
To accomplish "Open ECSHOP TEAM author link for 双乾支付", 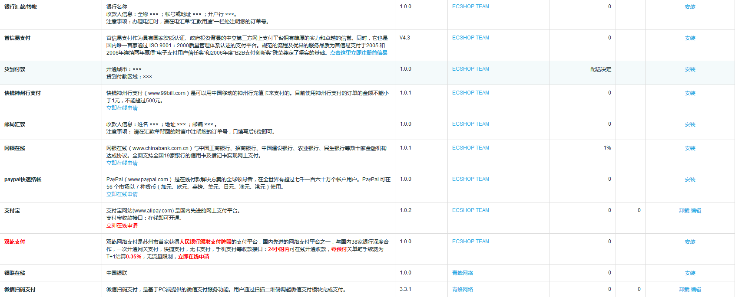I will [470, 242].
